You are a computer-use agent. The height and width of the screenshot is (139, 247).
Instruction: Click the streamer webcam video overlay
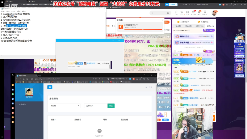coord(192,123)
